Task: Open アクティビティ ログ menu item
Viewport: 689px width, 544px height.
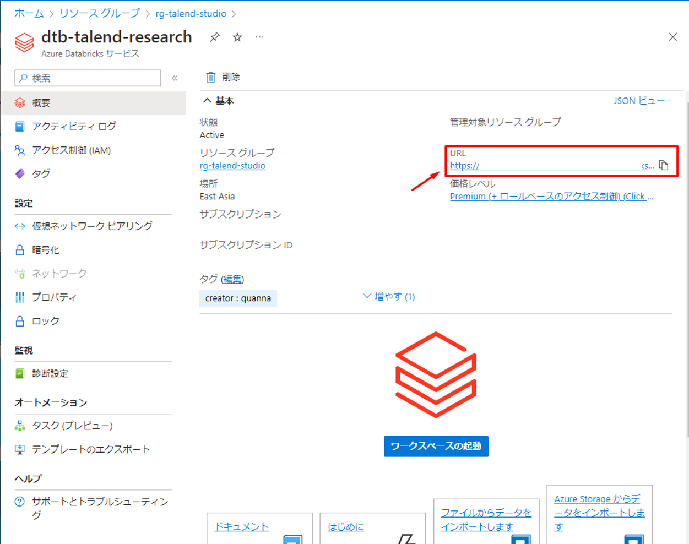Action: pos(74,126)
